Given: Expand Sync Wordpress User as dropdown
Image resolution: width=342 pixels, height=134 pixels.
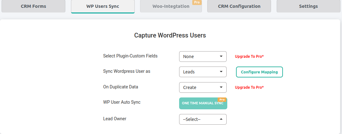Looking at the screenshot, I should (203, 72).
